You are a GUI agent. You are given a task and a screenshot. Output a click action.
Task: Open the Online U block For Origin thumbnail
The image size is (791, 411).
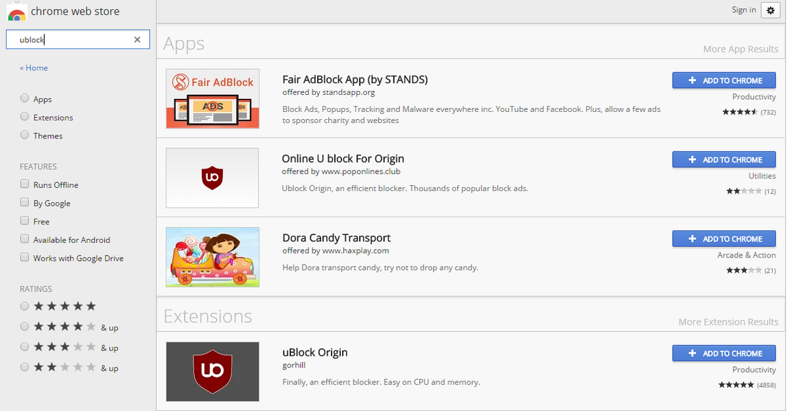(x=212, y=178)
